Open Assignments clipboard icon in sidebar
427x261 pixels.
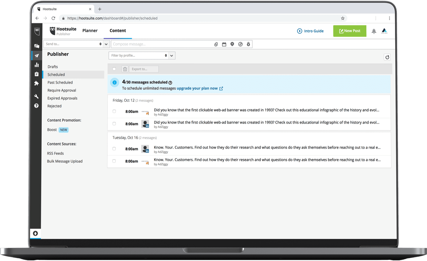37,74
